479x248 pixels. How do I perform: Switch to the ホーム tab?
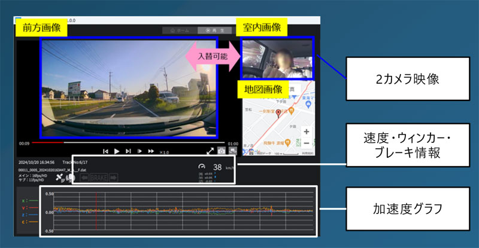(x=180, y=30)
